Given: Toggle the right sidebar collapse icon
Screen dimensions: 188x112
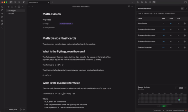Looking at the screenshot, I should (185, 2).
